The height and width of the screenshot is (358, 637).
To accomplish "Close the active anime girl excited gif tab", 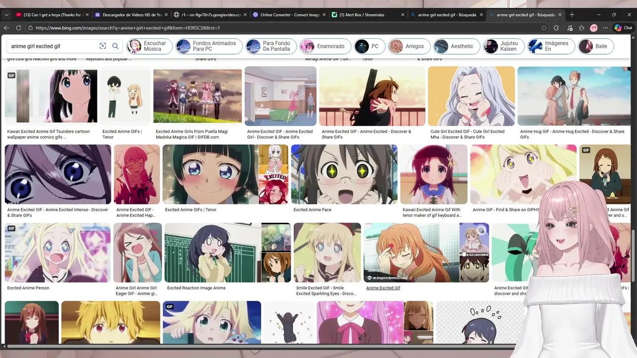I will click(x=560, y=15).
